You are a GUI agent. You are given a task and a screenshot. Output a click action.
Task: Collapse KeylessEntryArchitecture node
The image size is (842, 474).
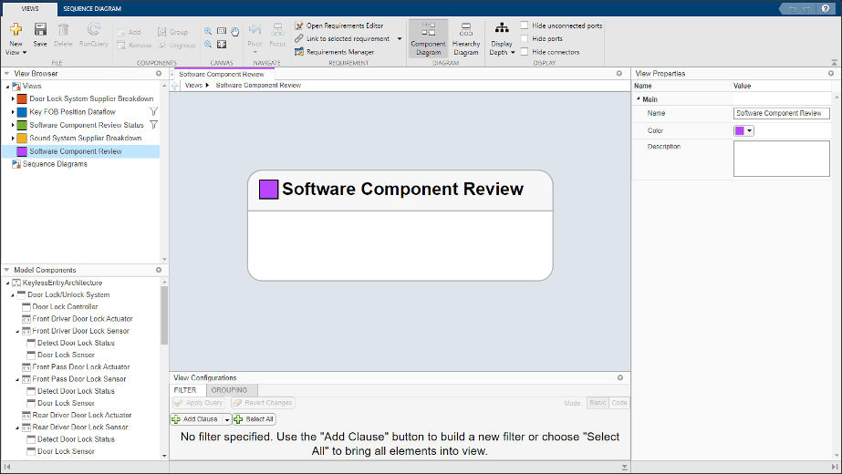7,283
